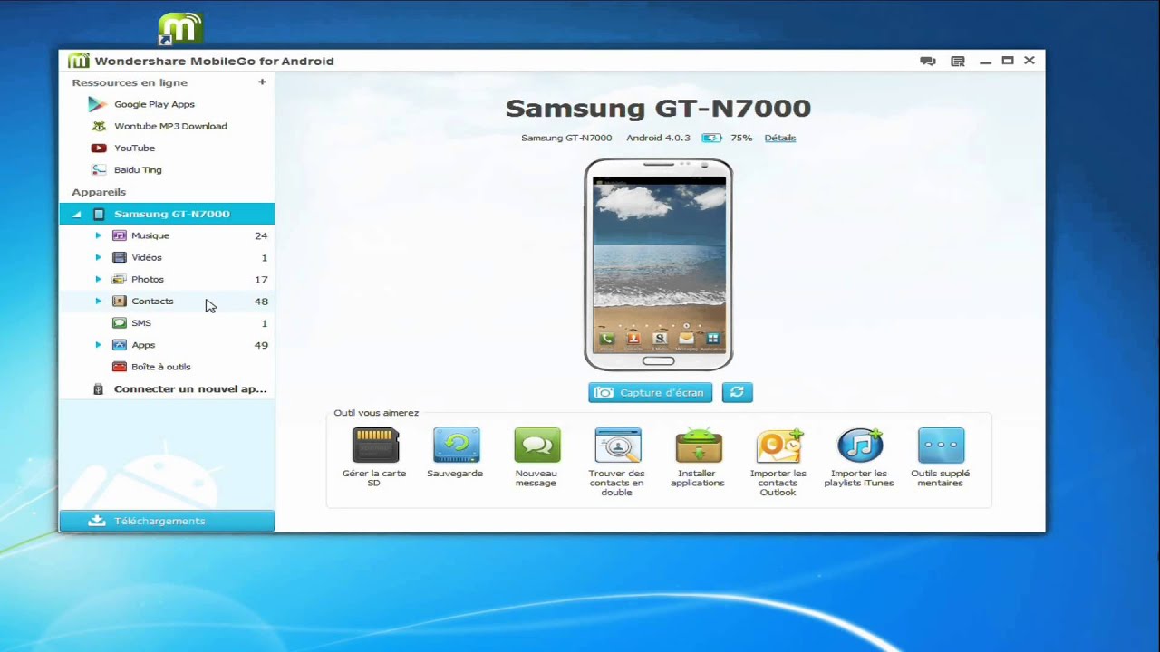
Task: Expand the Photos tree arrow
Action: click(98, 279)
